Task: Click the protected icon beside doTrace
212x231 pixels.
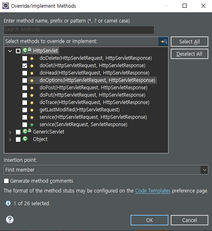Action: (x=32, y=103)
